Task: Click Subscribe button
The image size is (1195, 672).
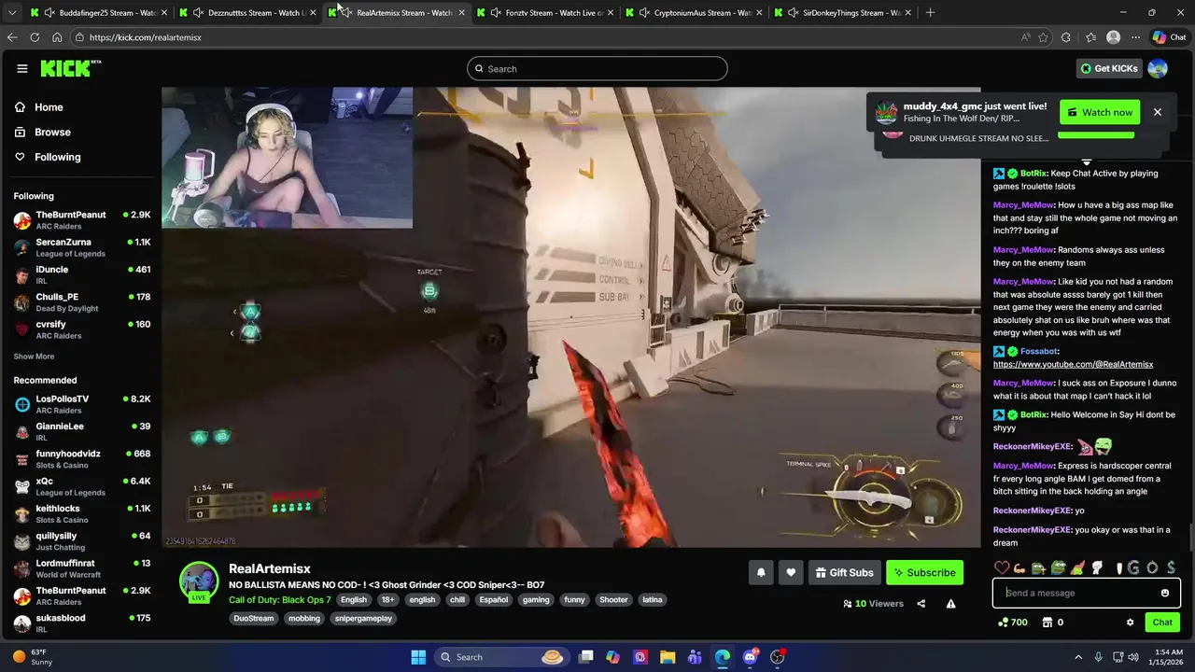Action: [x=924, y=572]
